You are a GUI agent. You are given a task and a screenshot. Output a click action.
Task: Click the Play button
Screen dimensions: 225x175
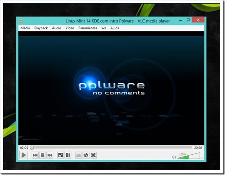coord(23,155)
